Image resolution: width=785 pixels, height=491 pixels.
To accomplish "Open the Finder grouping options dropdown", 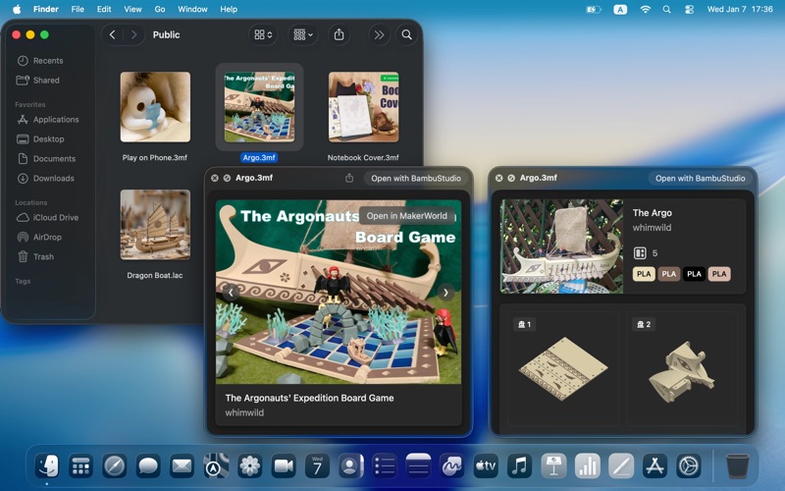I will click(303, 34).
